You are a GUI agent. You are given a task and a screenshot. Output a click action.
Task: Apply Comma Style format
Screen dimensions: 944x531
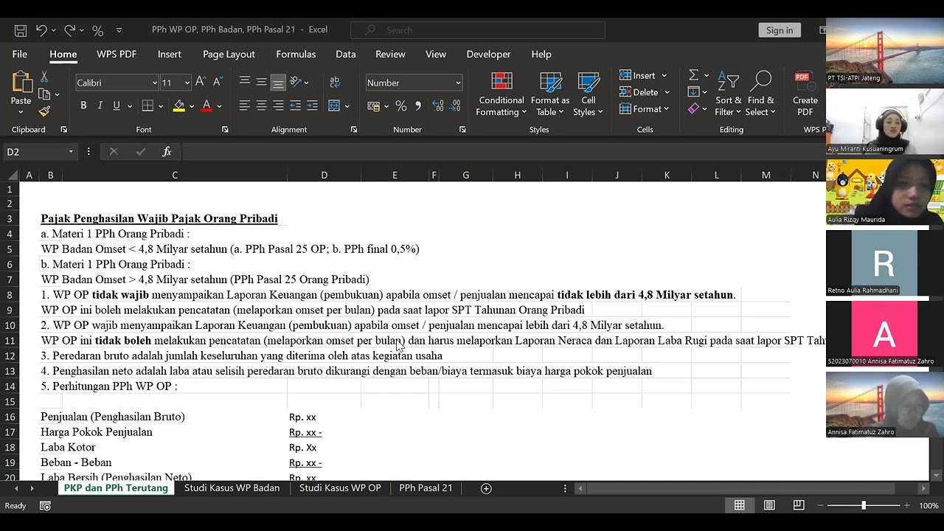(x=418, y=106)
